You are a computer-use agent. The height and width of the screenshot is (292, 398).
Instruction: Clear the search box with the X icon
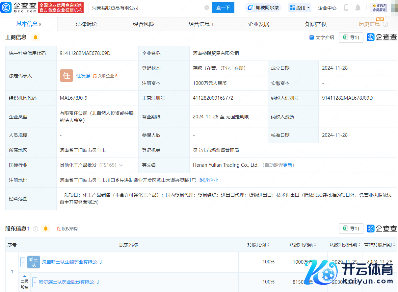206,8
